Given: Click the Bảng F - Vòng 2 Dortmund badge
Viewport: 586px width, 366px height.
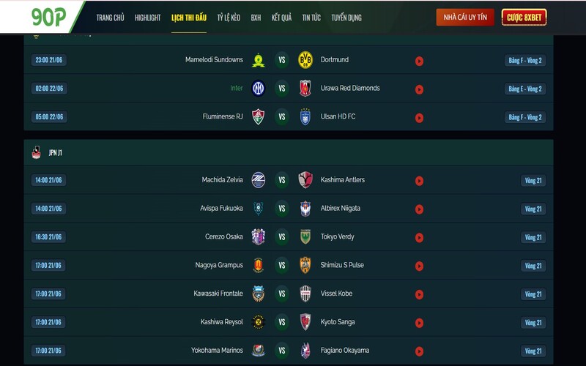Looking at the screenshot, I should pyautogui.click(x=525, y=61).
